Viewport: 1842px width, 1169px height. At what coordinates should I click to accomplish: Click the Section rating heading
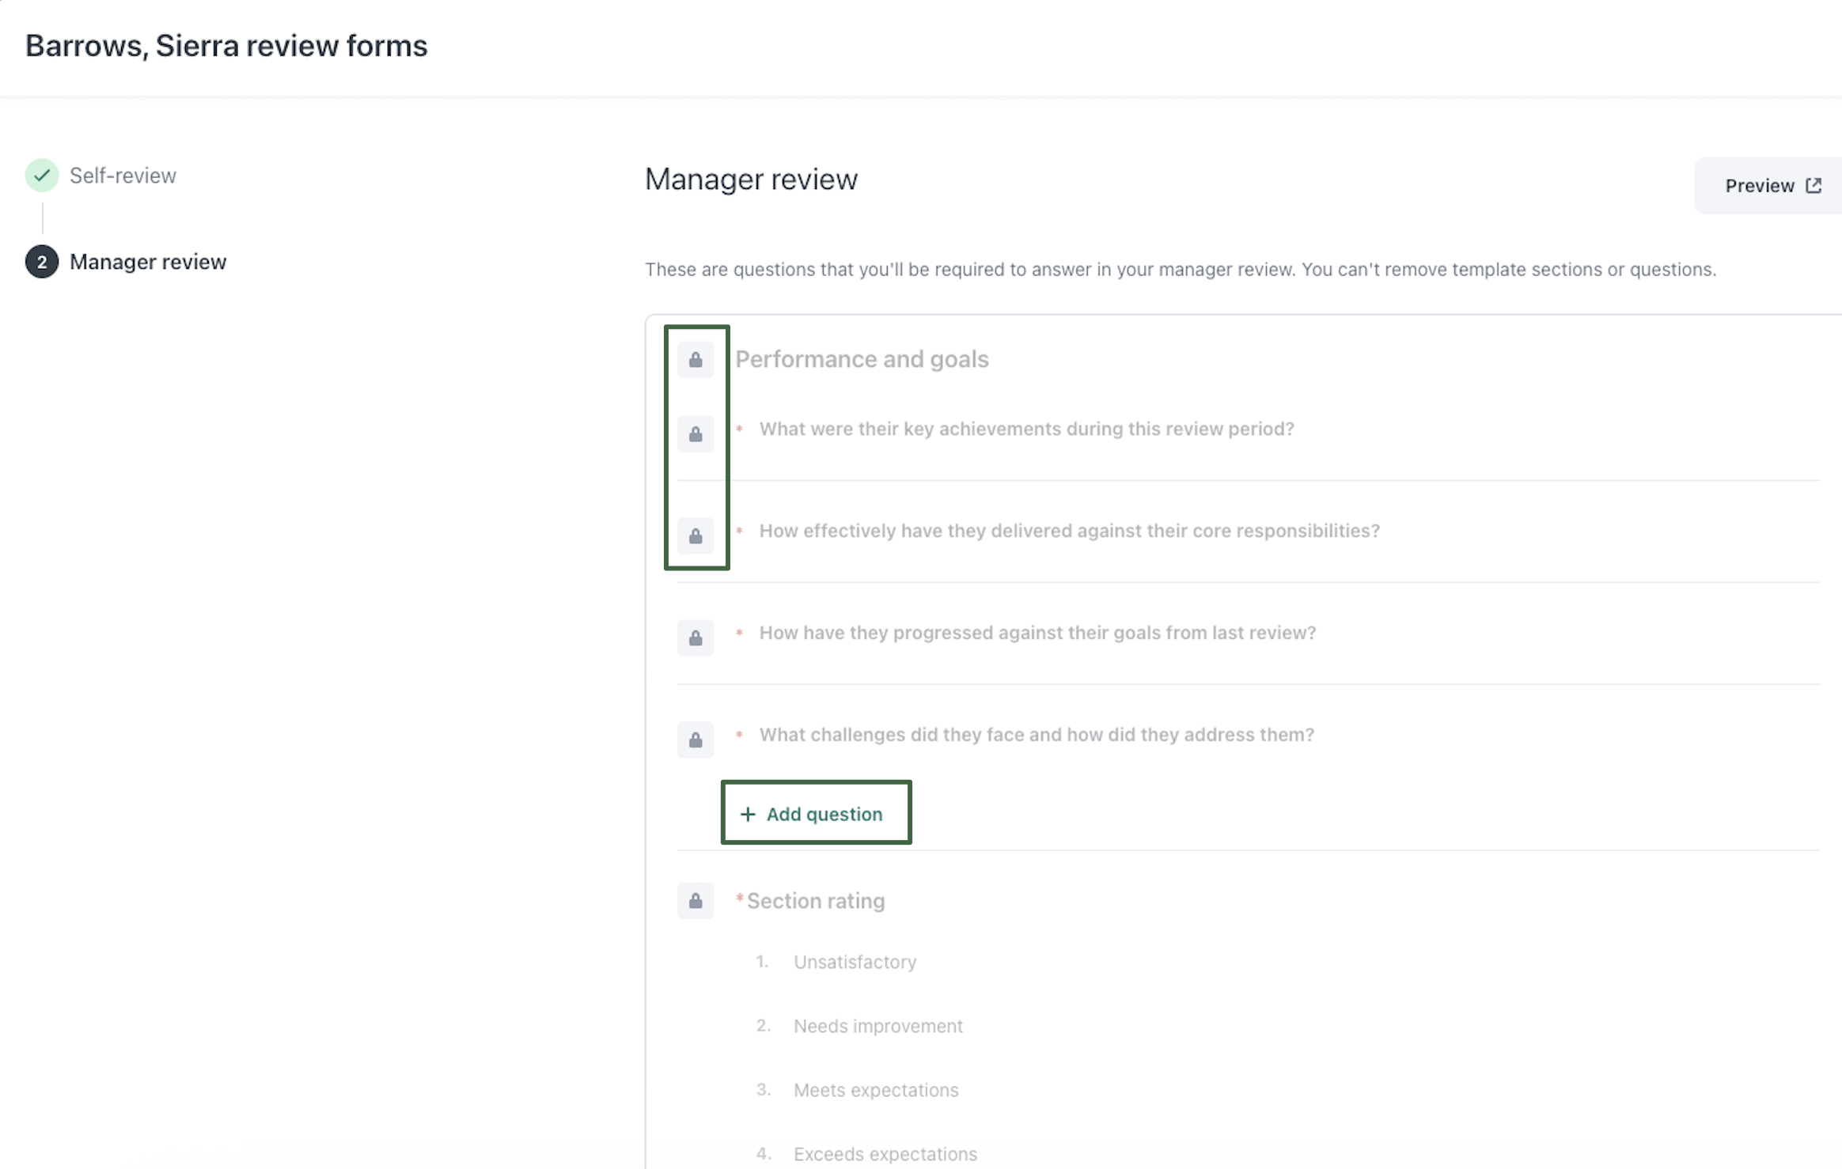(815, 901)
